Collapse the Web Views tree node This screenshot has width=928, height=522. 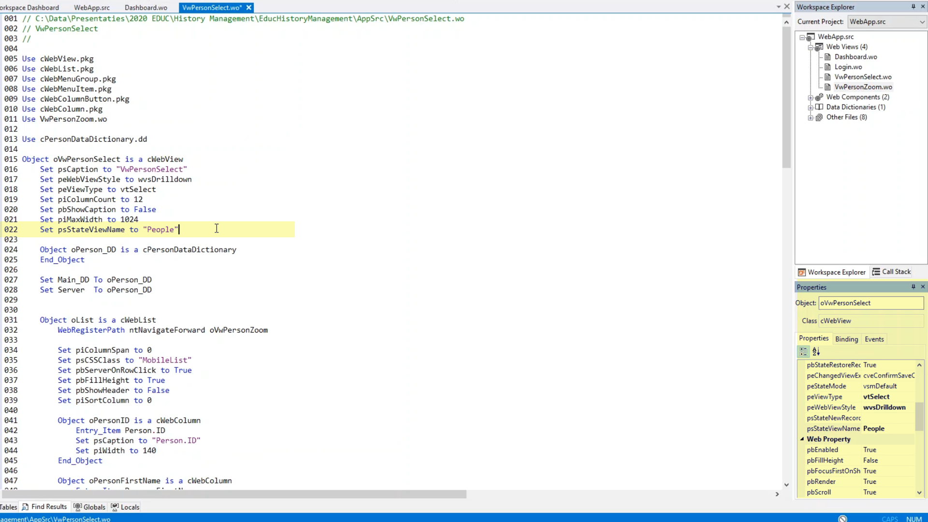point(811,47)
